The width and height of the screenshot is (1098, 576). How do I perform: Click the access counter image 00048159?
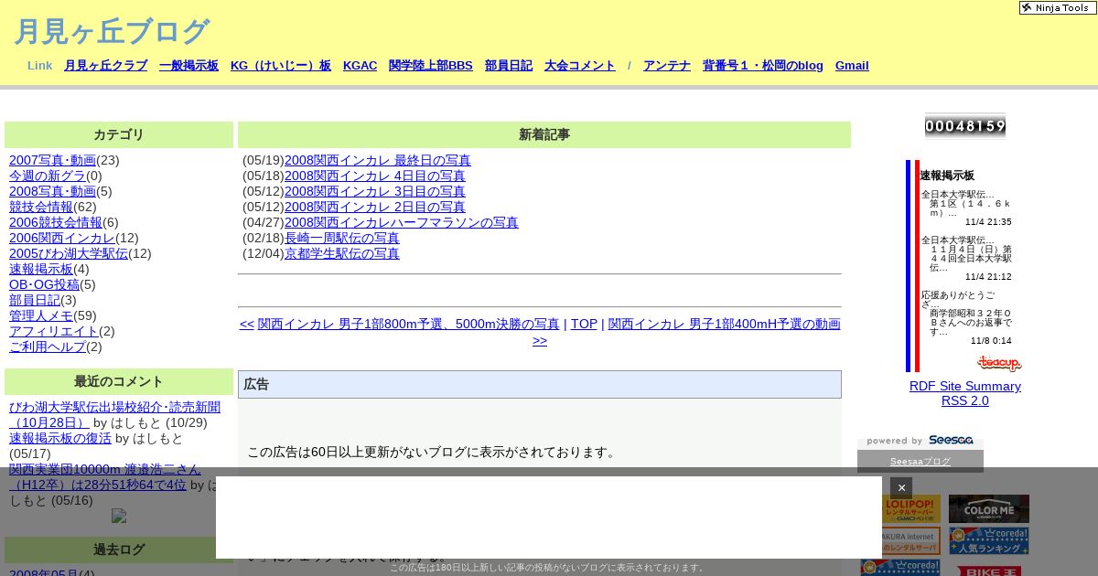pos(964,126)
